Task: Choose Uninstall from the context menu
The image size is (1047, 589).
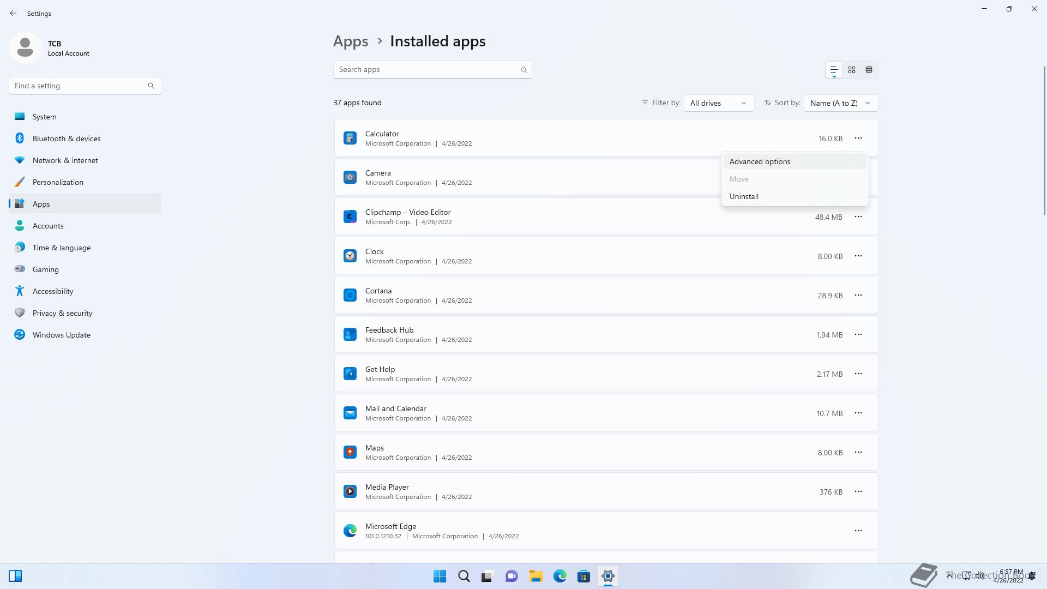Action: point(744,196)
